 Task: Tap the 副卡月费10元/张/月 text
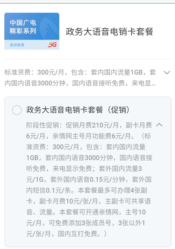[x=68, y=201]
